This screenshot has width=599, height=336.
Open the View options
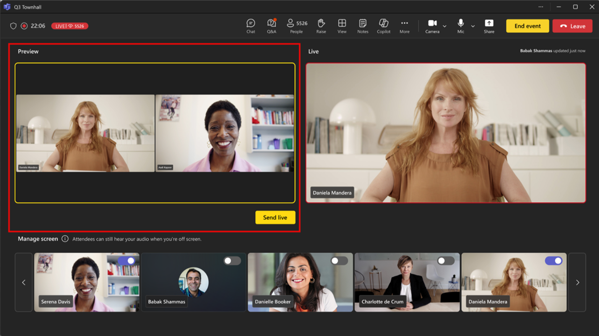(x=342, y=25)
